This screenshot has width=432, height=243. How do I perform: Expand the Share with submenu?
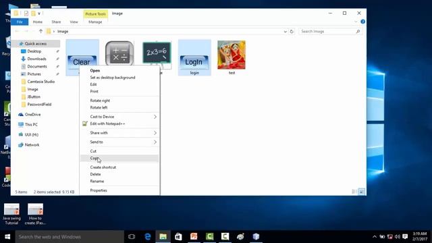[x=119, y=133]
